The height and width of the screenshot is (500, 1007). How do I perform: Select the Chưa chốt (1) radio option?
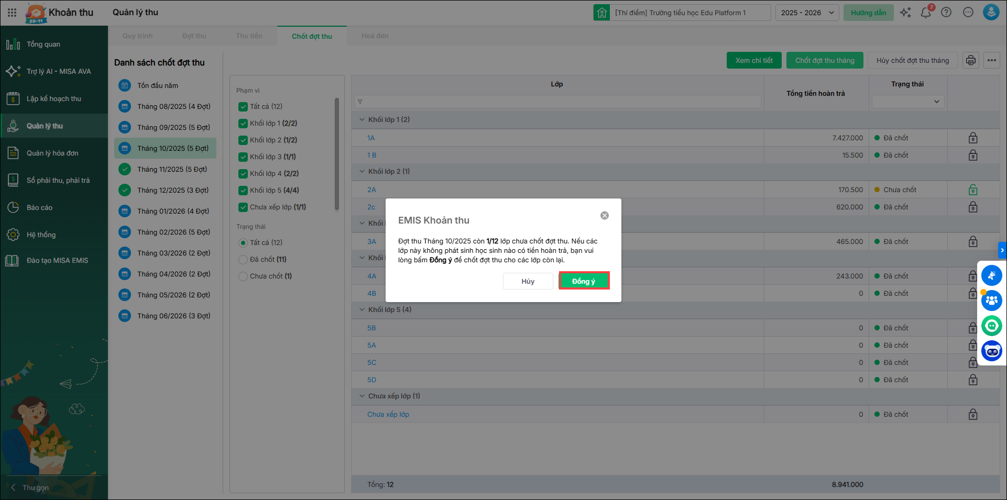click(243, 276)
